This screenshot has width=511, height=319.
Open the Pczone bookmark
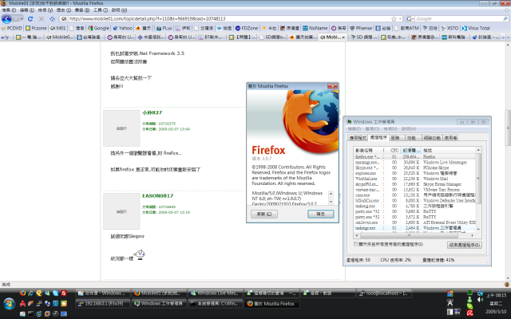click(36, 29)
